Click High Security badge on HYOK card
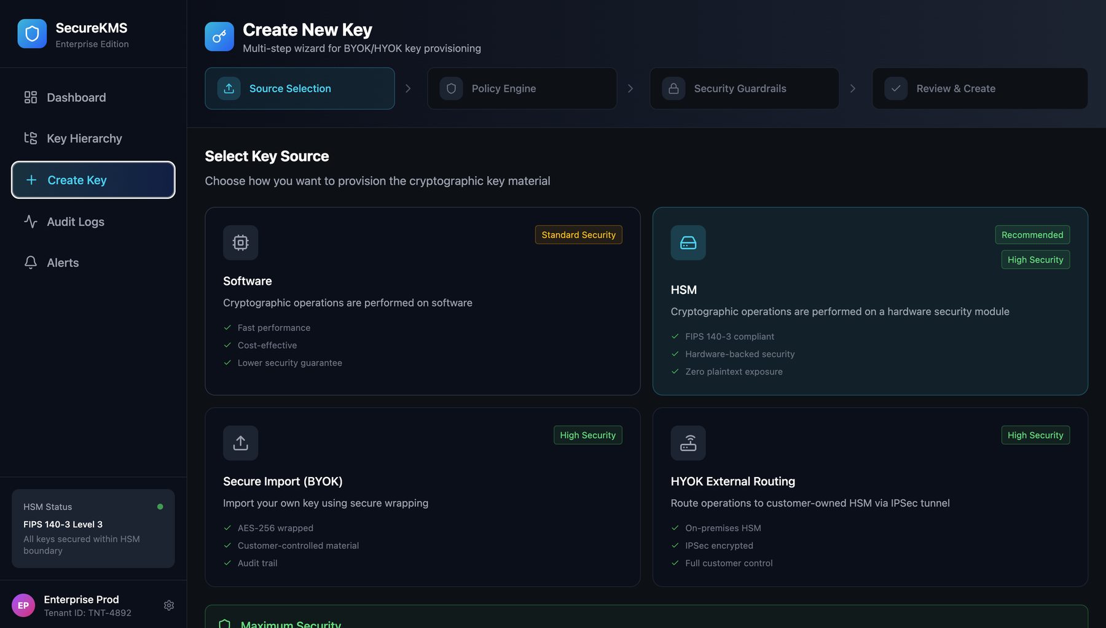 point(1035,435)
